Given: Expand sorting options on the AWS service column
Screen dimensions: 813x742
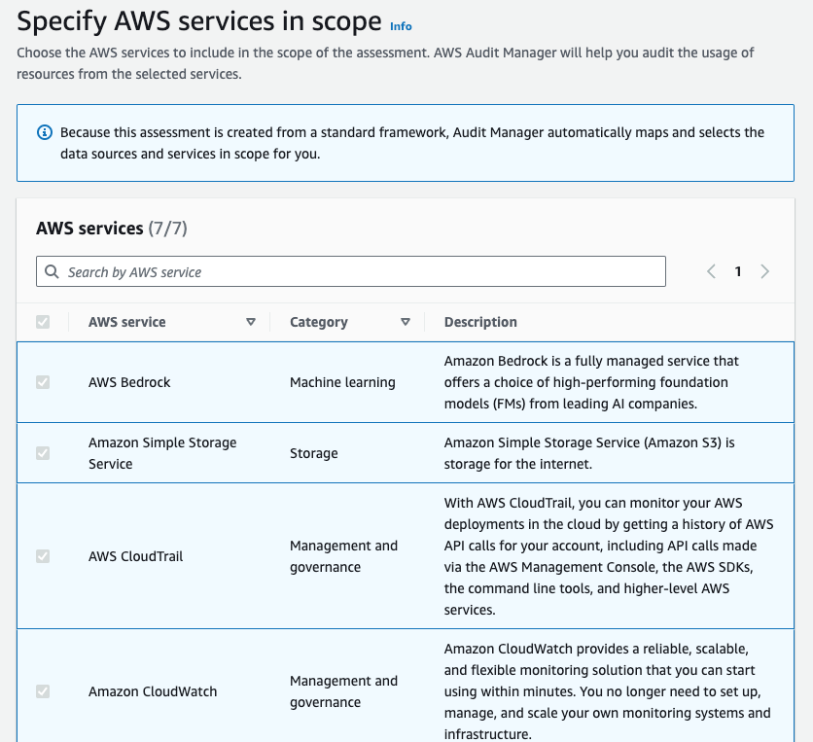Looking at the screenshot, I should 251,321.
